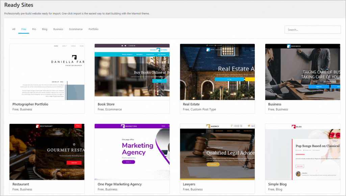Screen dimensions: 346x196
Task: Click into the Search field
Action: [x=313, y=30]
